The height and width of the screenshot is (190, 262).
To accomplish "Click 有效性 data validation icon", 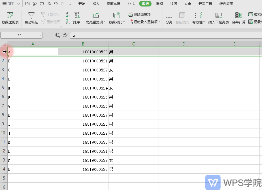I will 198,15.
